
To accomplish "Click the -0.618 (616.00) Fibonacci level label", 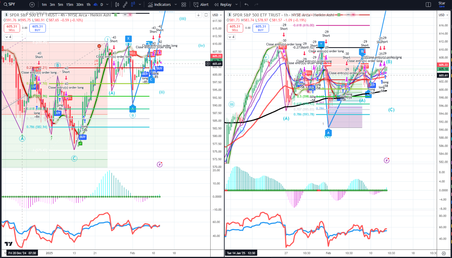I will tap(303, 25).
